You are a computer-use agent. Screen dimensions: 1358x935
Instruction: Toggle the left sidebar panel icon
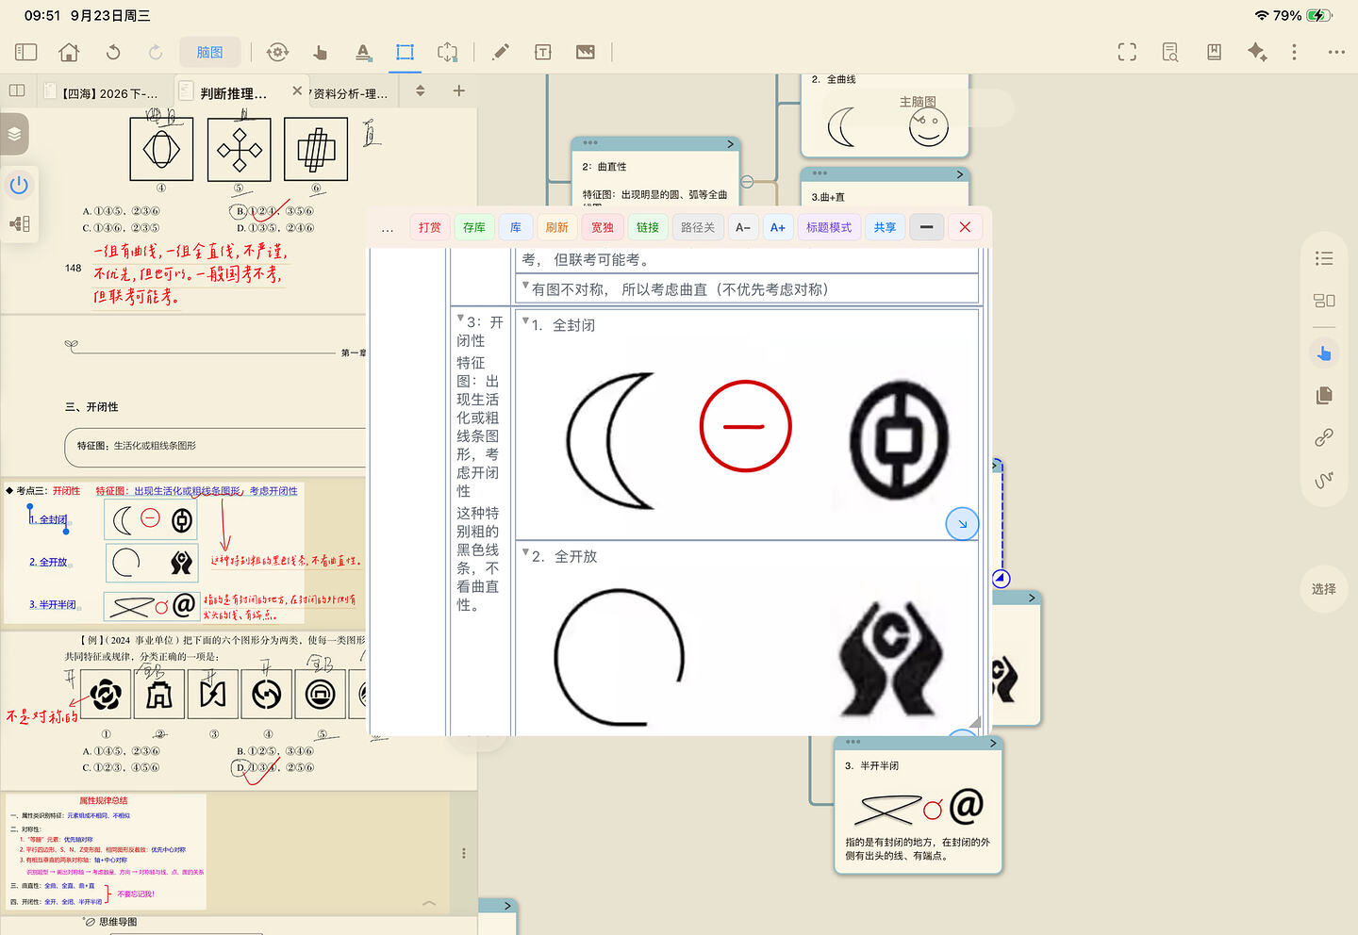coord(26,52)
